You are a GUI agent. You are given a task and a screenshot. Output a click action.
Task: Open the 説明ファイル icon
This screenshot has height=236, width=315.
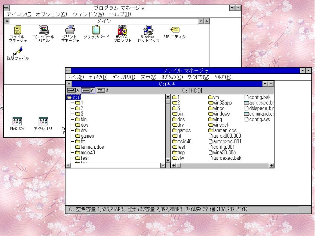pos(18,53)
